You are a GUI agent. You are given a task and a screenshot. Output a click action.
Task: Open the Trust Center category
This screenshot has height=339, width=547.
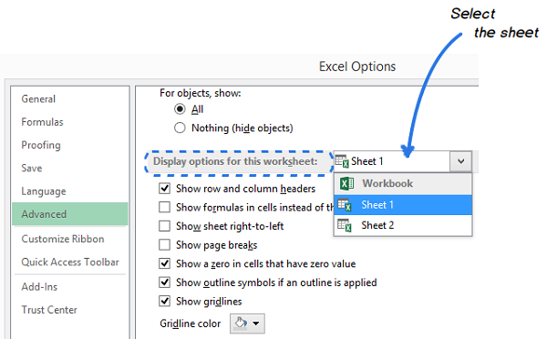click(49, 310)
